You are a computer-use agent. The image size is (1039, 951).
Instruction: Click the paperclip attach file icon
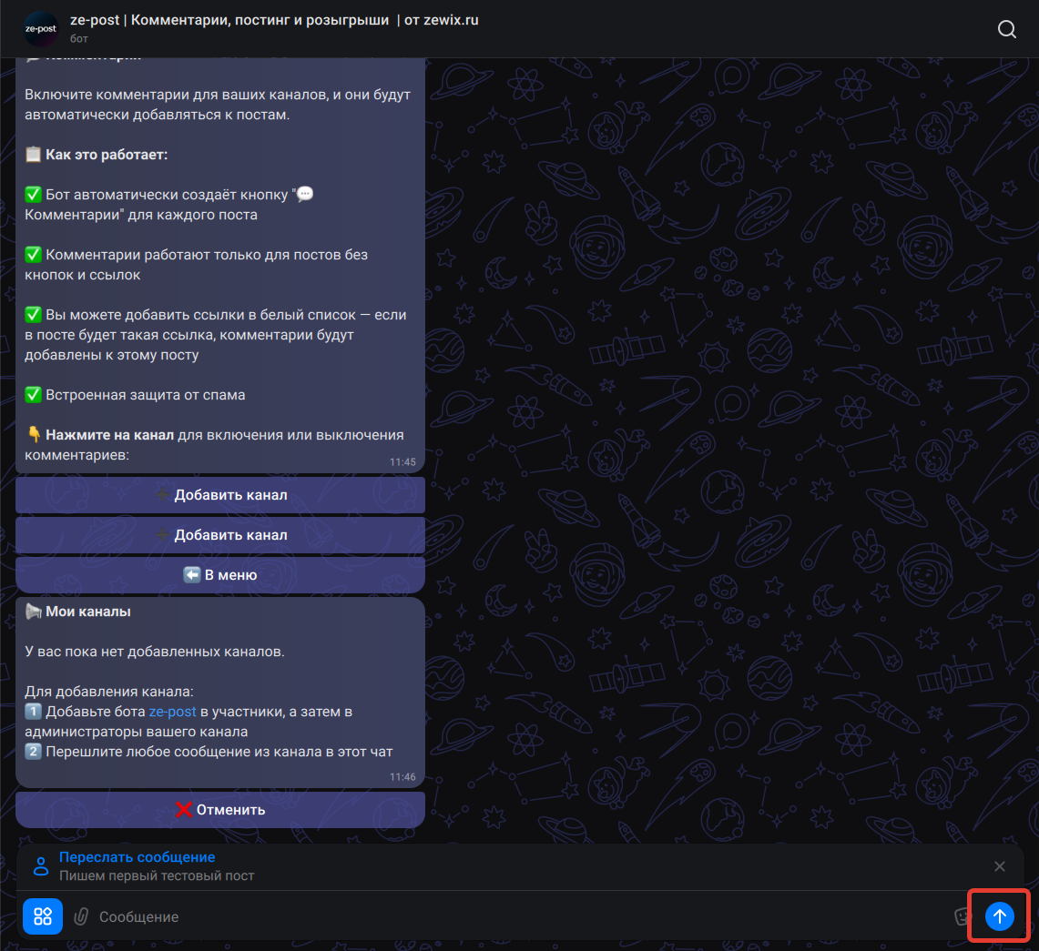pyautogui.click(x=81, y=916)
